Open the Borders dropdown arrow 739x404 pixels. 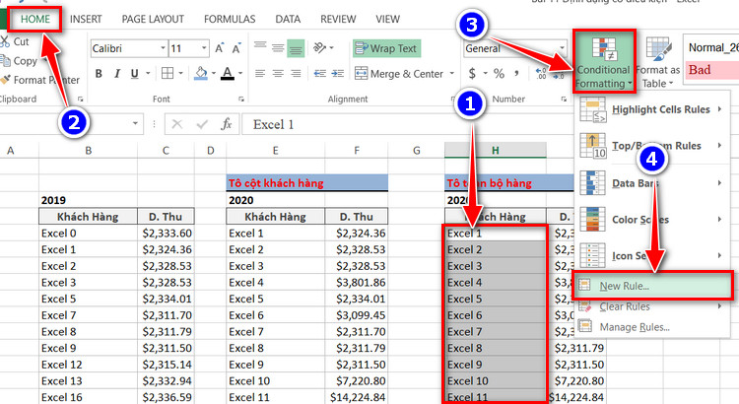(180, 74)
